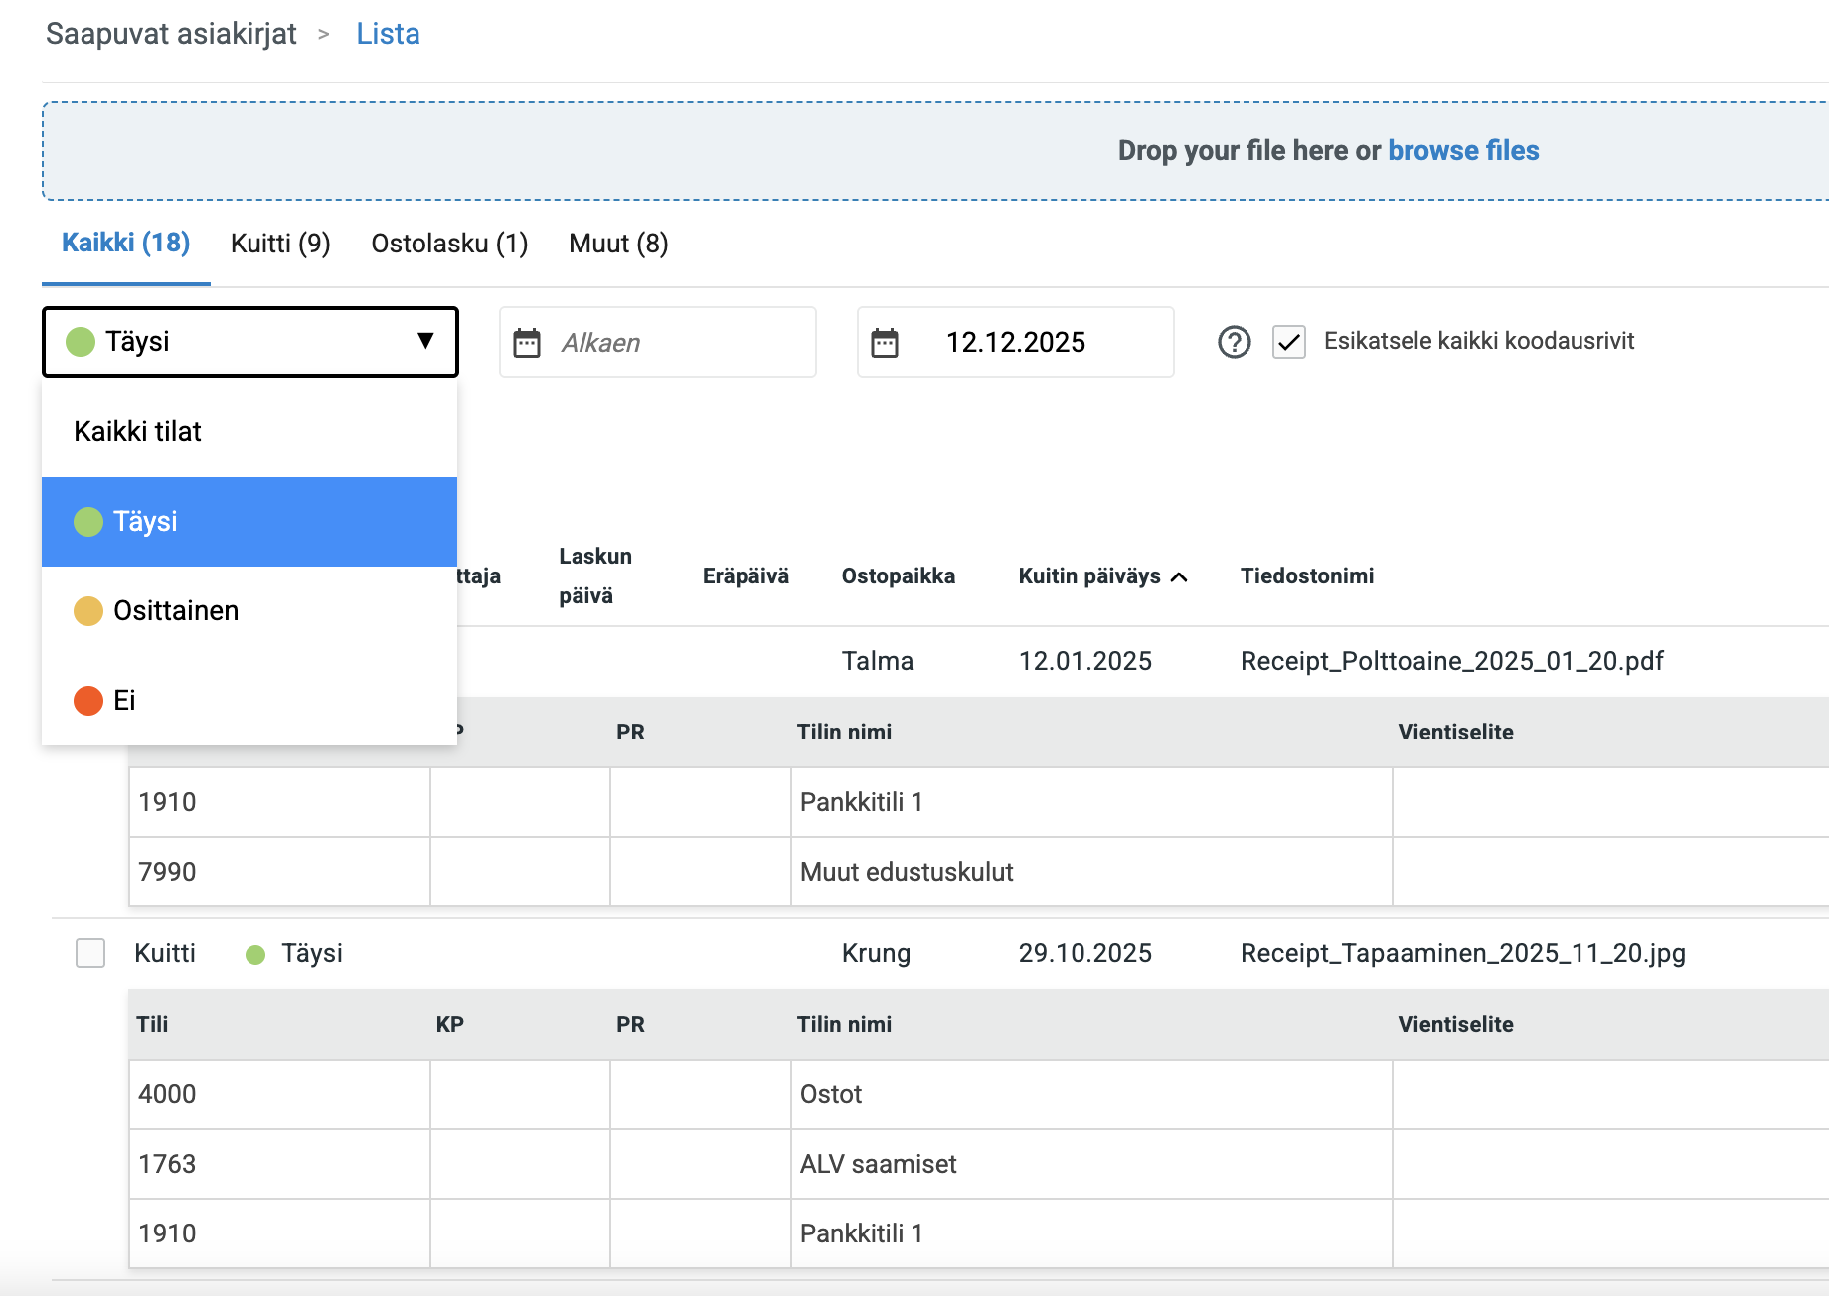Switch to the Muut (8) tab
Viewport: 1829px width, 1314px height.
pos(618,244)
